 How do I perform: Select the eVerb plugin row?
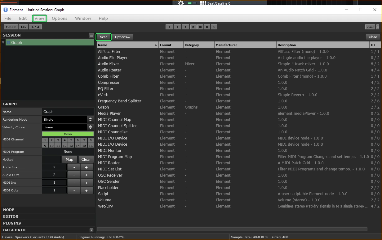pos(238,95)
